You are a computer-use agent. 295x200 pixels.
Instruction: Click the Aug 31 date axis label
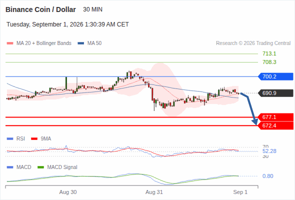pos(154,192)
